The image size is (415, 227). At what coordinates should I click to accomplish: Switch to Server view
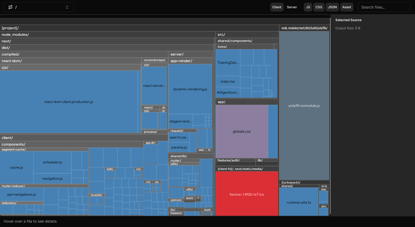pos(292,7)
